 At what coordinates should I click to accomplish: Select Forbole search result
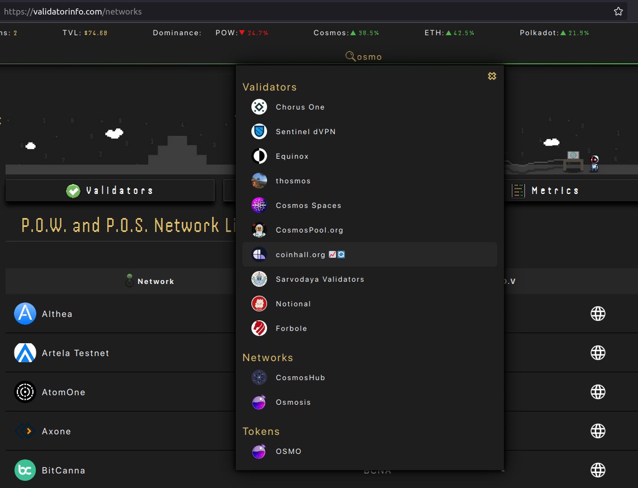pos(370,329)
